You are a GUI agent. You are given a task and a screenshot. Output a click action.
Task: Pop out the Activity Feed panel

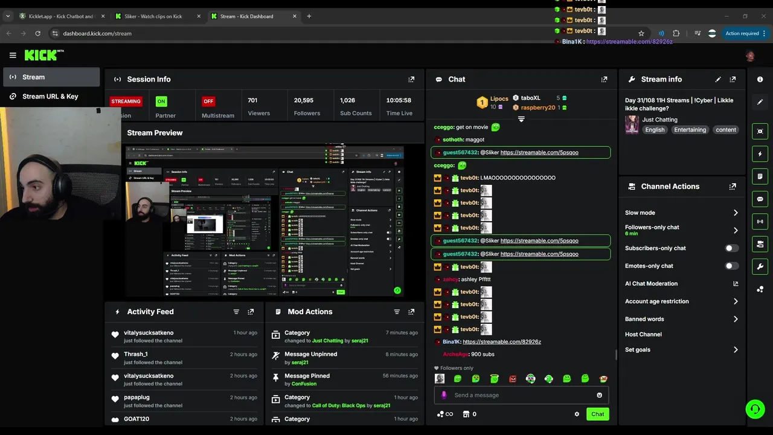(x=251, y=312)
